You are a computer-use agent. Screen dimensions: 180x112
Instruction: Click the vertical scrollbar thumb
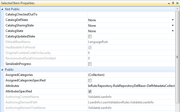[x=178, y=56]
